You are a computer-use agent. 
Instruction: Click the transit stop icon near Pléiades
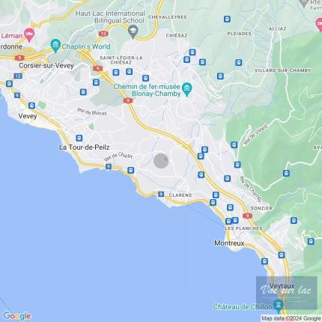227,19
